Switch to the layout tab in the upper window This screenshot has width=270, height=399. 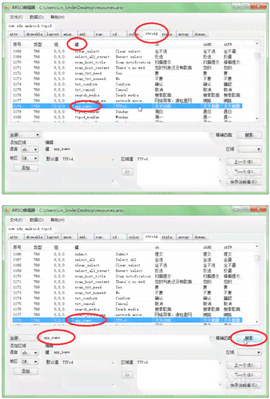point(53,34)
